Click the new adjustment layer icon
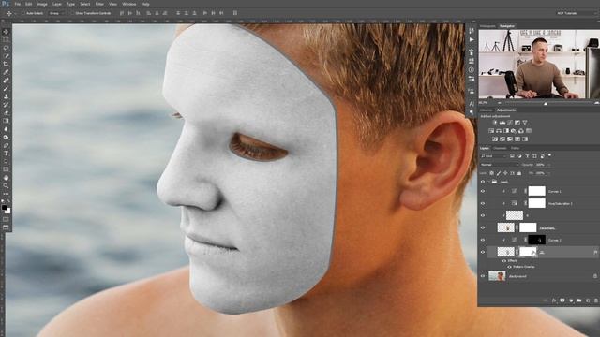This screenshot has width=600, height=337. (571, 300)
